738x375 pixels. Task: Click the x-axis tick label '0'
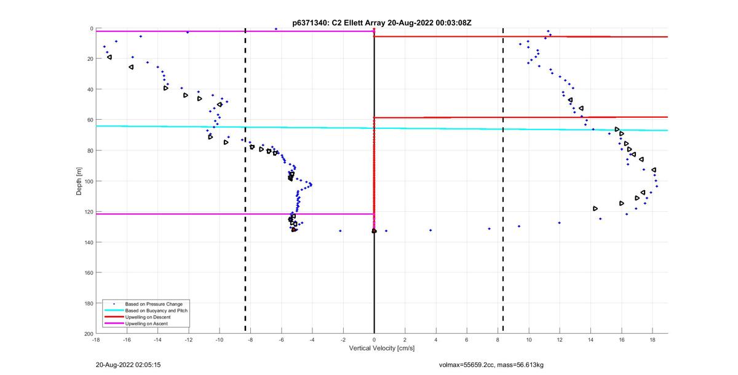click(374, 339)
